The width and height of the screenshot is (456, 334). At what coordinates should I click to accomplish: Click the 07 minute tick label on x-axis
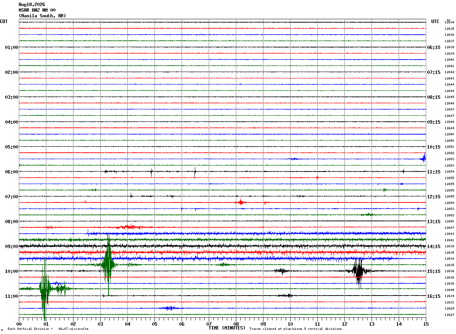click(x=209, y=324)
